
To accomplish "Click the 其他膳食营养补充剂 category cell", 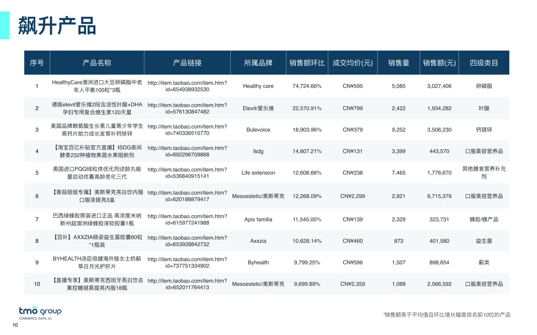I will pos(484,173).
